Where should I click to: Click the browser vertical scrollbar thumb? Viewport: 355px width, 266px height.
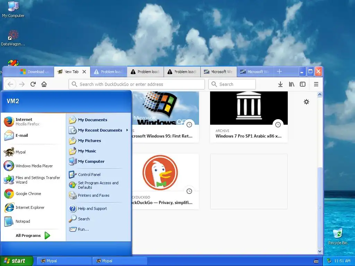pyautogui.click(x=320, y=207)
